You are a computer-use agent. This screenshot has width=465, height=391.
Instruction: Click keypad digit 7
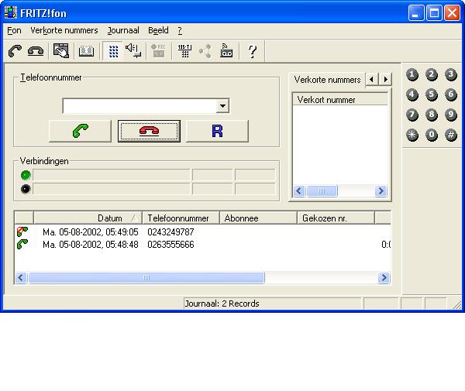coord(412,115)
